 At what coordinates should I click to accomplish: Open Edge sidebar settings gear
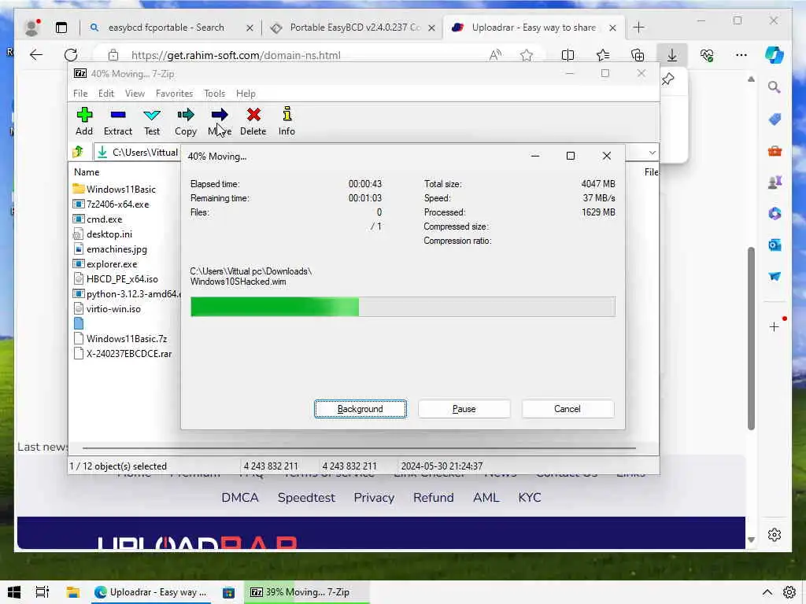775,535
